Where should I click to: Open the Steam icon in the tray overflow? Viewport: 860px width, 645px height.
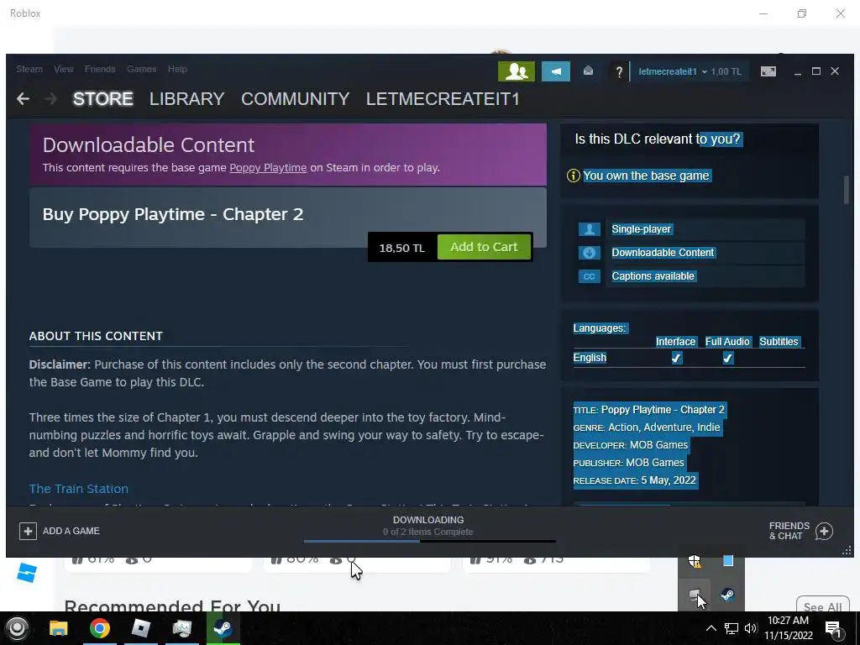(728, 594)
